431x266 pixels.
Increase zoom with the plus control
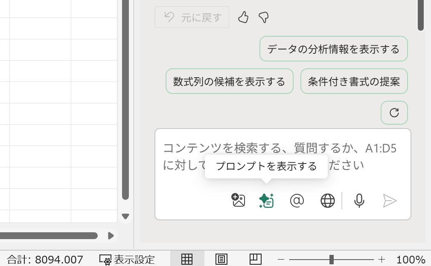pos(381,259)
